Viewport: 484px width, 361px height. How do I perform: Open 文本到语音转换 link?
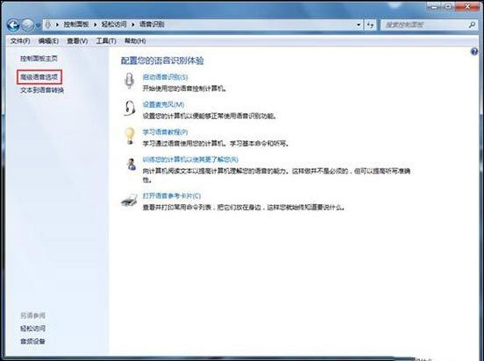click(x=42, y=90)
